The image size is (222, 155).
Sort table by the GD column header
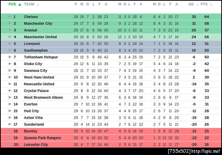point(191,4)
